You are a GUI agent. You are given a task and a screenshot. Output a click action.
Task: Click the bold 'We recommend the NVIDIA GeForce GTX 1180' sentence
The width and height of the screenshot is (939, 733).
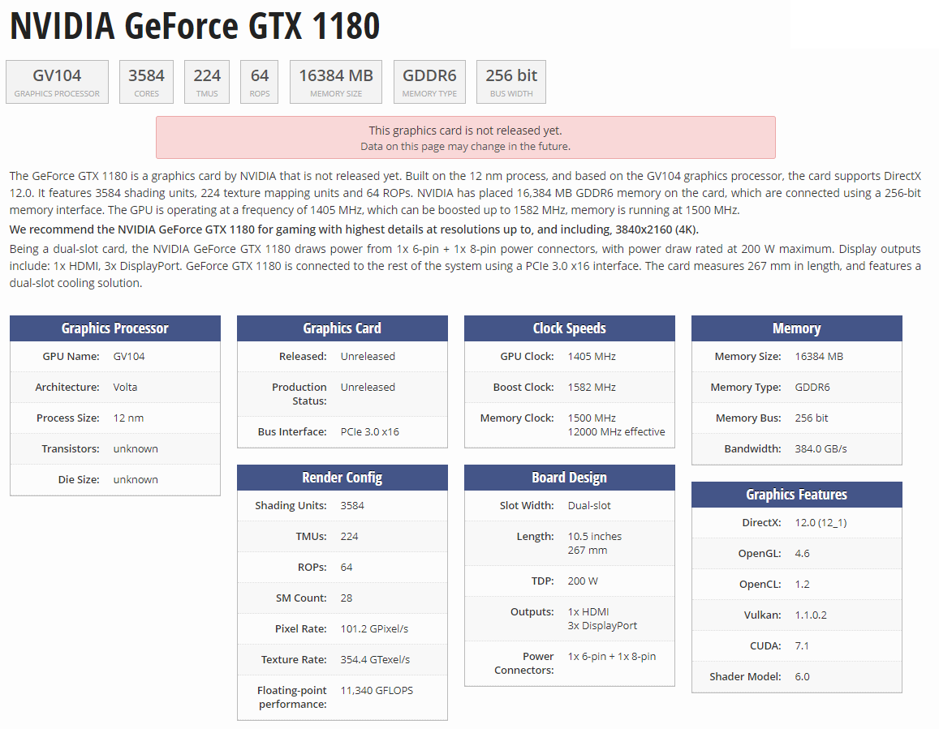point(354,229)
